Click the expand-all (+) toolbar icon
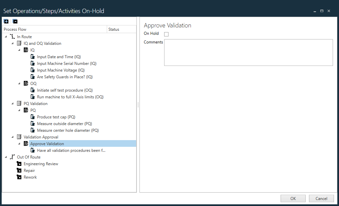The width and height of the screenshot is (339, 206). click(x=6, y=21)
